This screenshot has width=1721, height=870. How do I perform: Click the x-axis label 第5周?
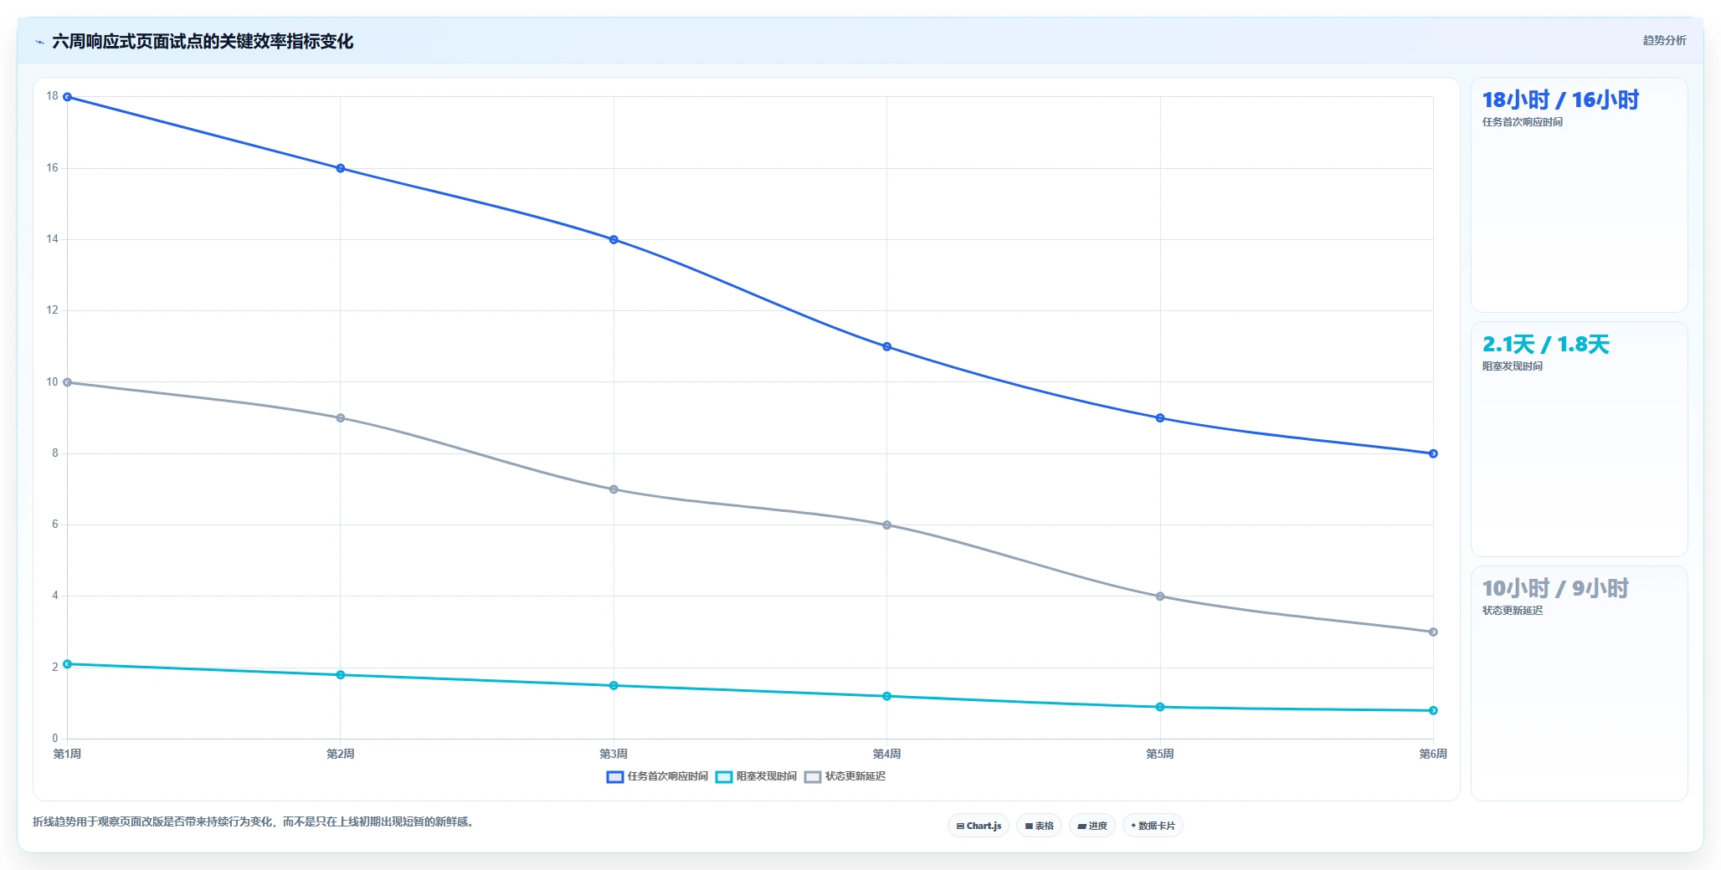pyautogui.click(x=1160, y=754)
